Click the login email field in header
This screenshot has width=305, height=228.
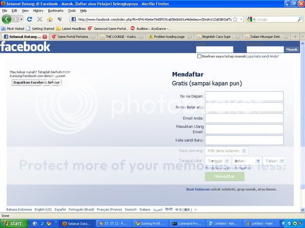215,50
